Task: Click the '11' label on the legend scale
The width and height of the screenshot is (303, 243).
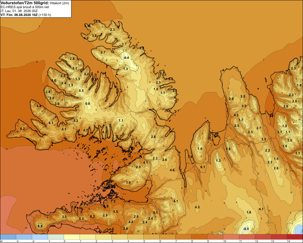Action: 241,241
